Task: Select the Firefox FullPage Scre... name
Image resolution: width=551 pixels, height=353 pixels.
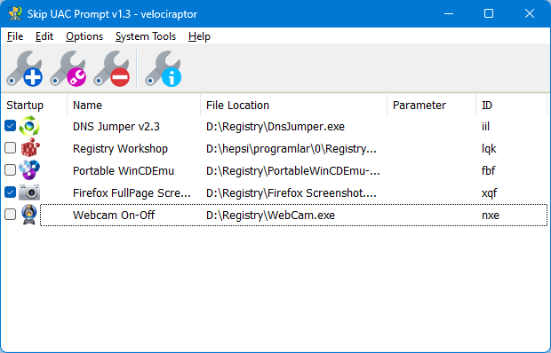Action: tap(132, 192)
